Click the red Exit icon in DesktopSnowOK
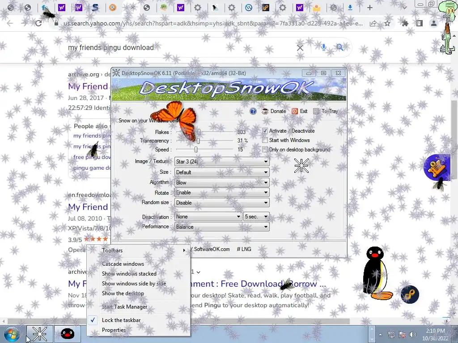This screenshot has height=343, width=458. tap(295, 111)
